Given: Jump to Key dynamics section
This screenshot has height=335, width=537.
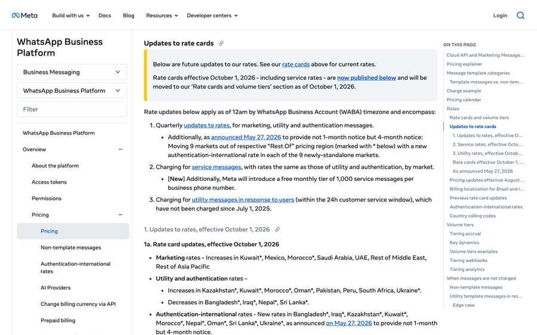Looking at the screenshot, I should [x=464, y=242].
